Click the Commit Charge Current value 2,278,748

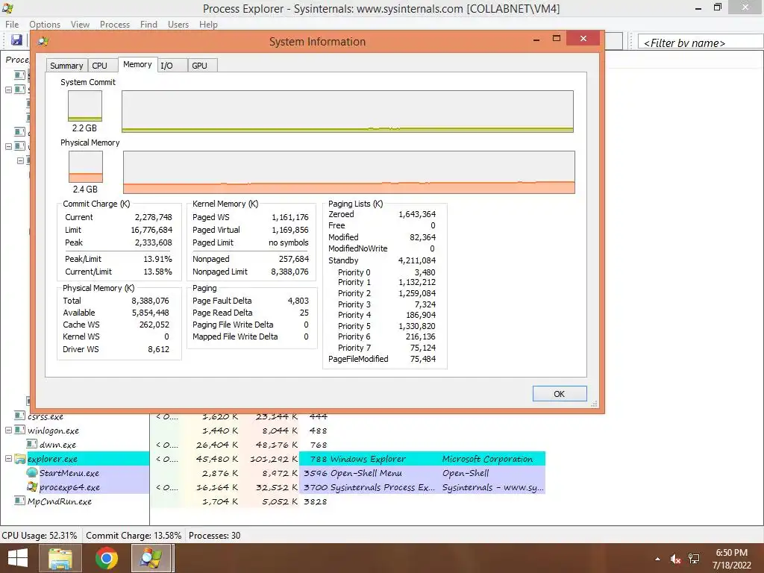pyautogui.click(x=154, y=217)
